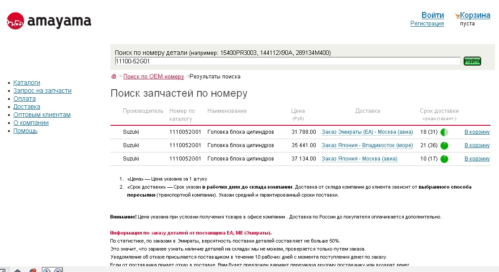
Task: Open Помощь in the sidebar
Action: tap(25, 131)
